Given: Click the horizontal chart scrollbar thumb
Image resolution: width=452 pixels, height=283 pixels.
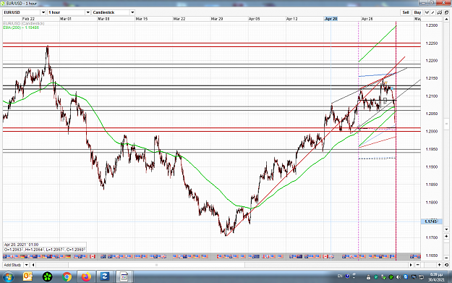Looking at the screenshot, I should pos(156,265).
